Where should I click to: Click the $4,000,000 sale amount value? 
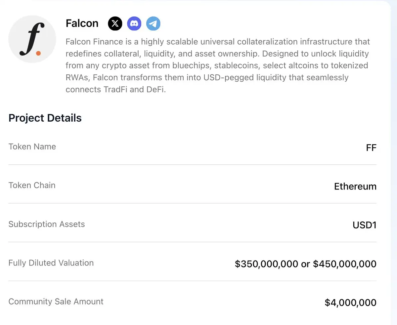tap(351, 303)
